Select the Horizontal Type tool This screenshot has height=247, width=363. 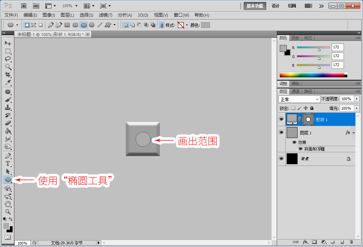coord(8,164)
